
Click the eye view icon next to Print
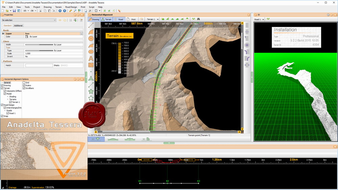[142, 19]
